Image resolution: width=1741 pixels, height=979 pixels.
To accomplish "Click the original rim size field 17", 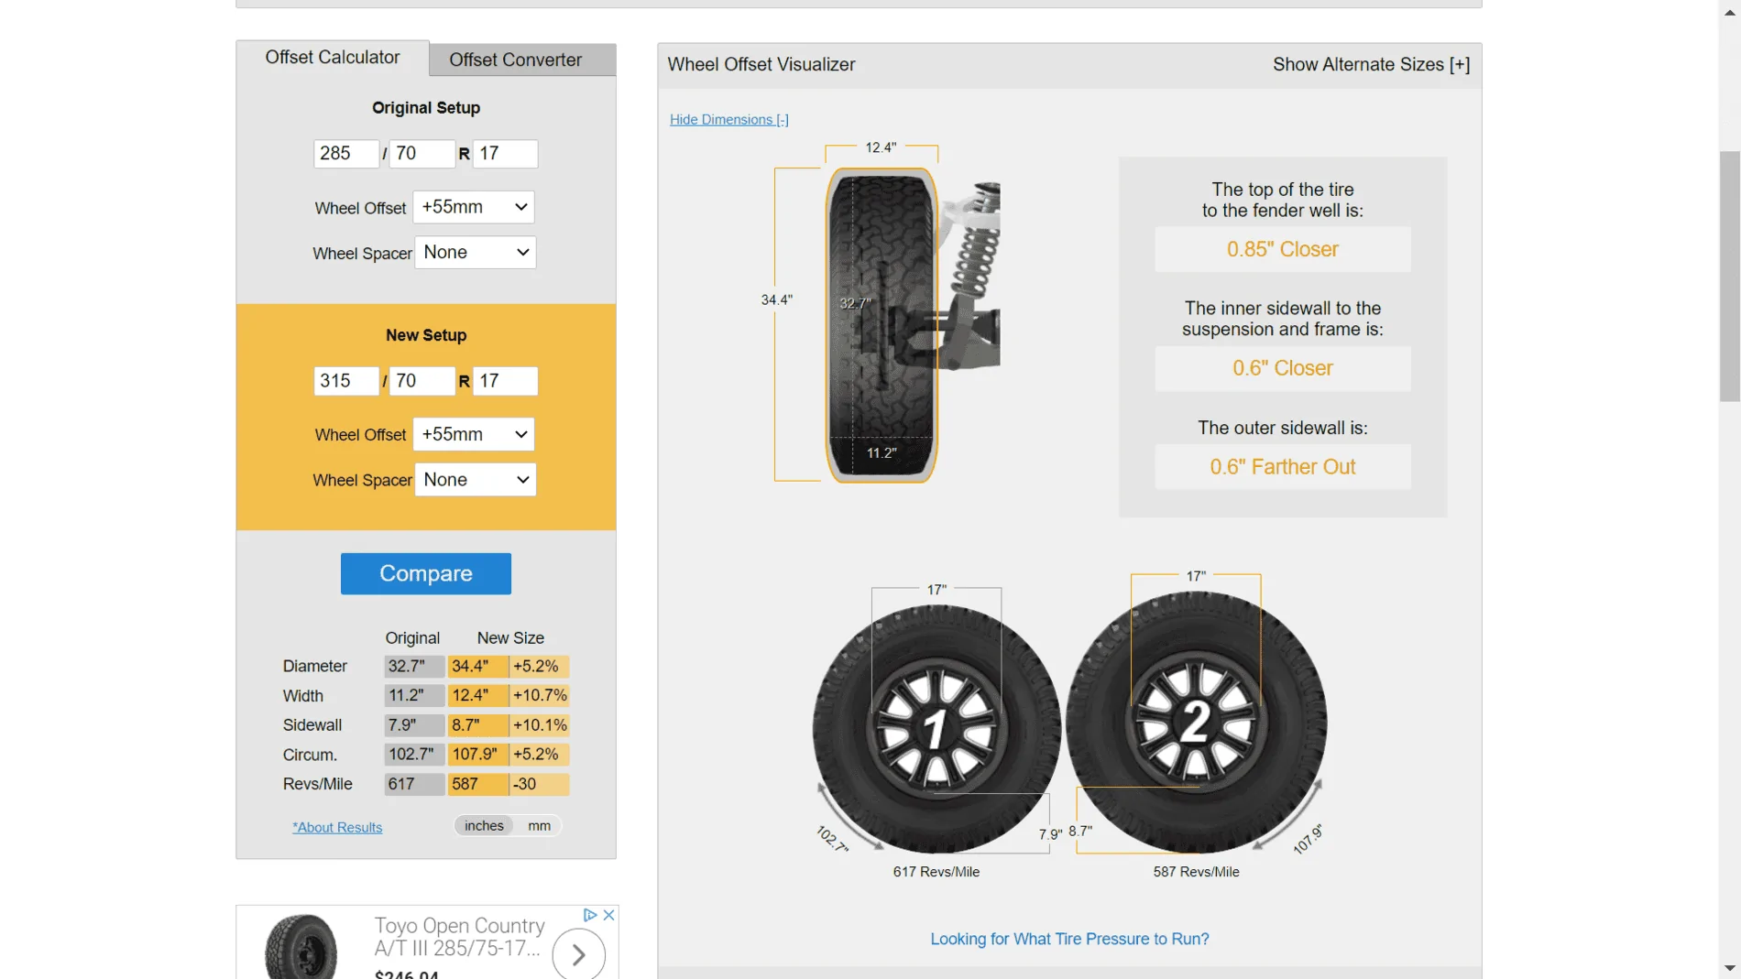I will coord(505,154).
